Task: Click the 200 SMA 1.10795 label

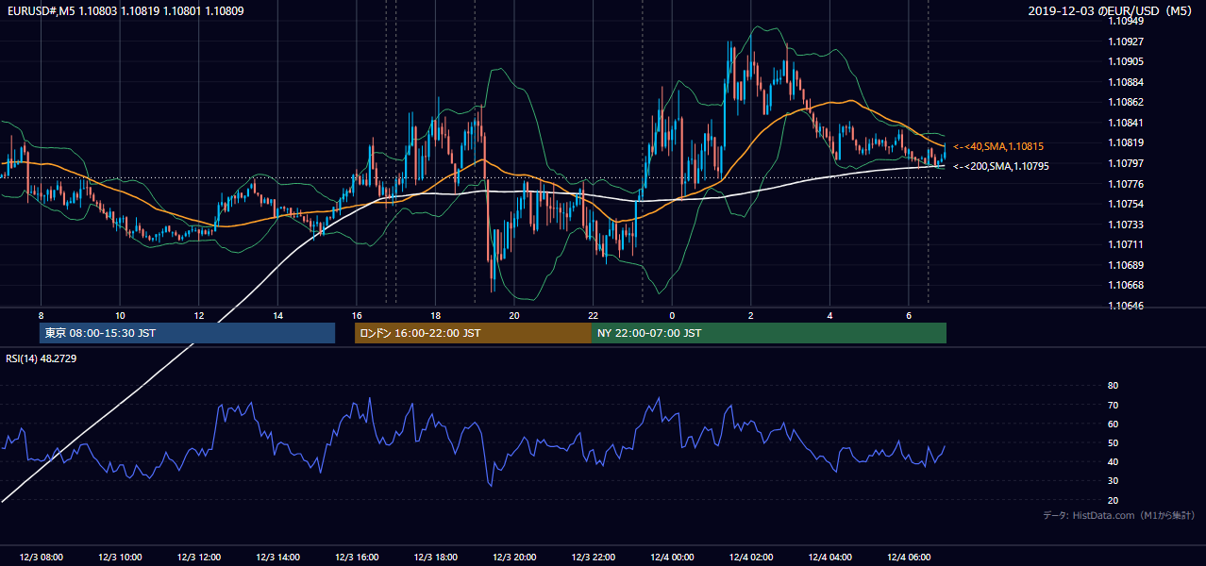Action: point(1000,167)
